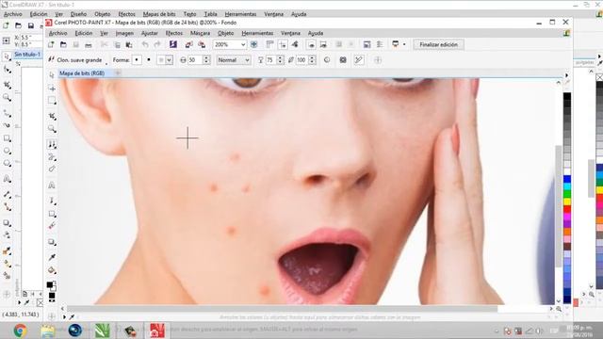The width and height of the screenshot is (603, 339).
Task: Open File Explorer from the taskbar
Action: 48,331
